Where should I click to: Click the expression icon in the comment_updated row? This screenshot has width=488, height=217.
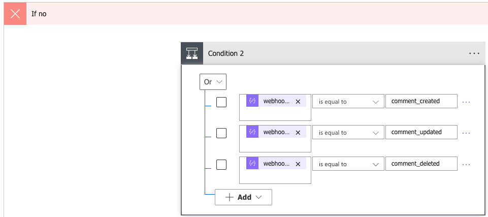click(252, 132)
